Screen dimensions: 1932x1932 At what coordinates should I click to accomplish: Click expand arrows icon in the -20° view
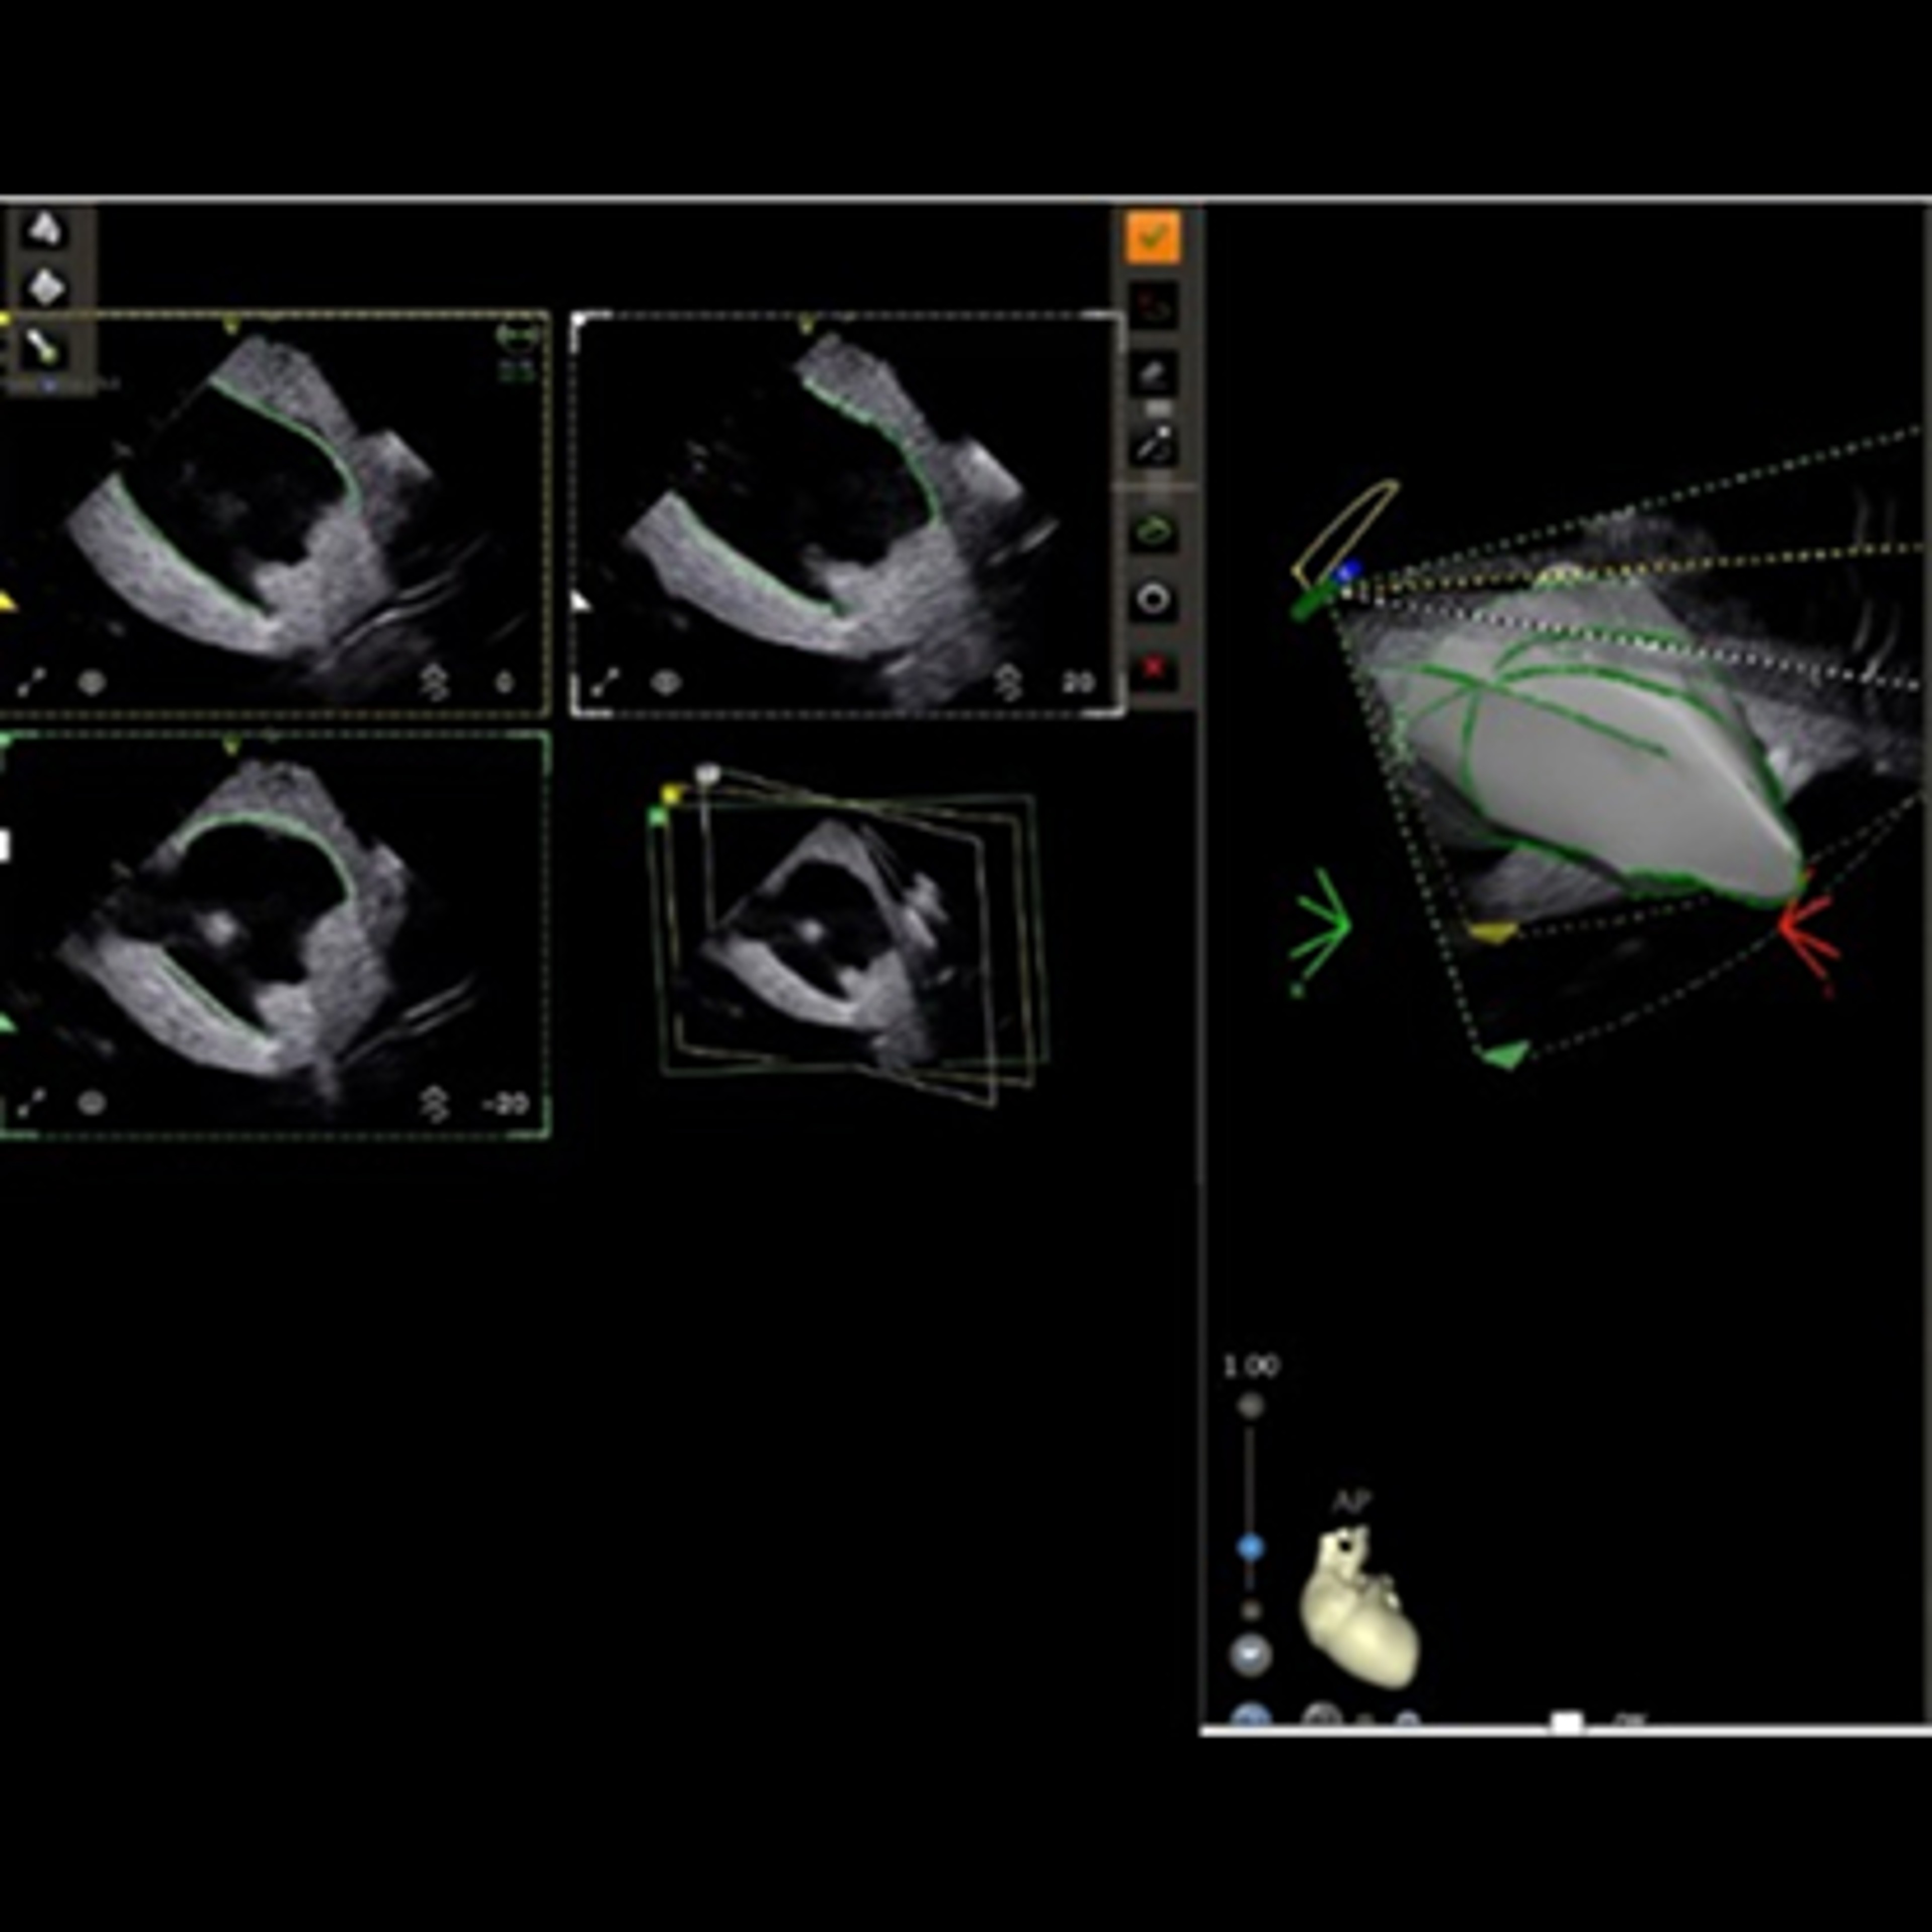point(31,1104)
